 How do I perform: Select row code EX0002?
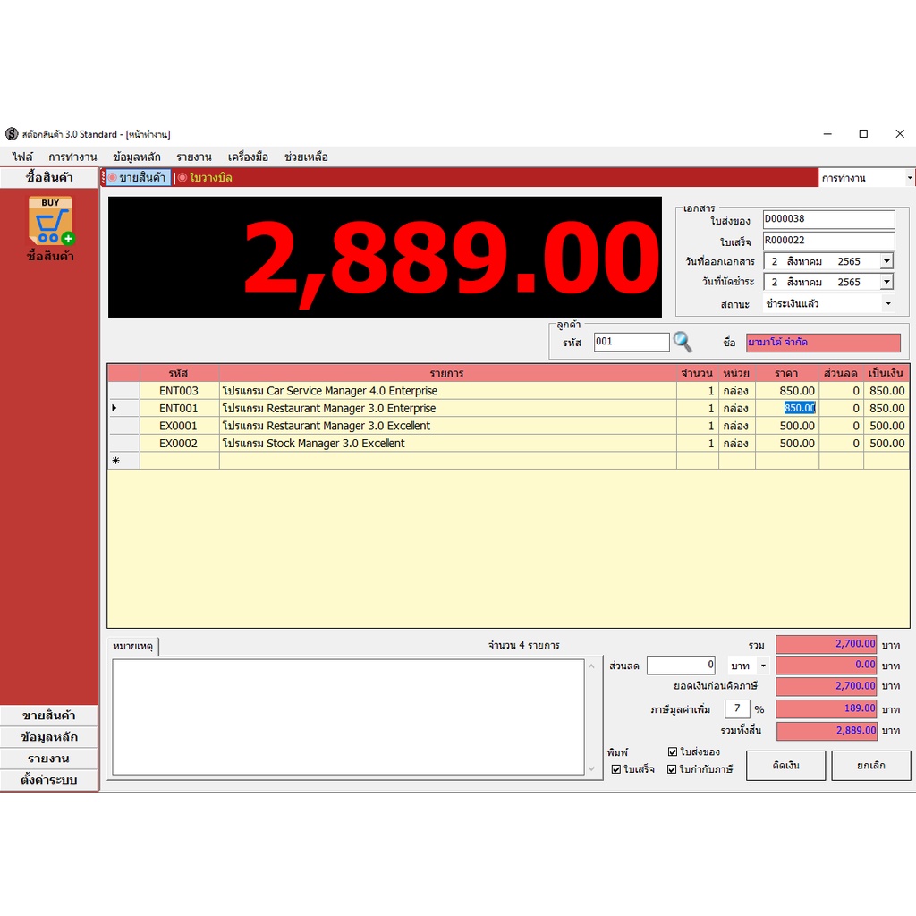click(179, 444)
